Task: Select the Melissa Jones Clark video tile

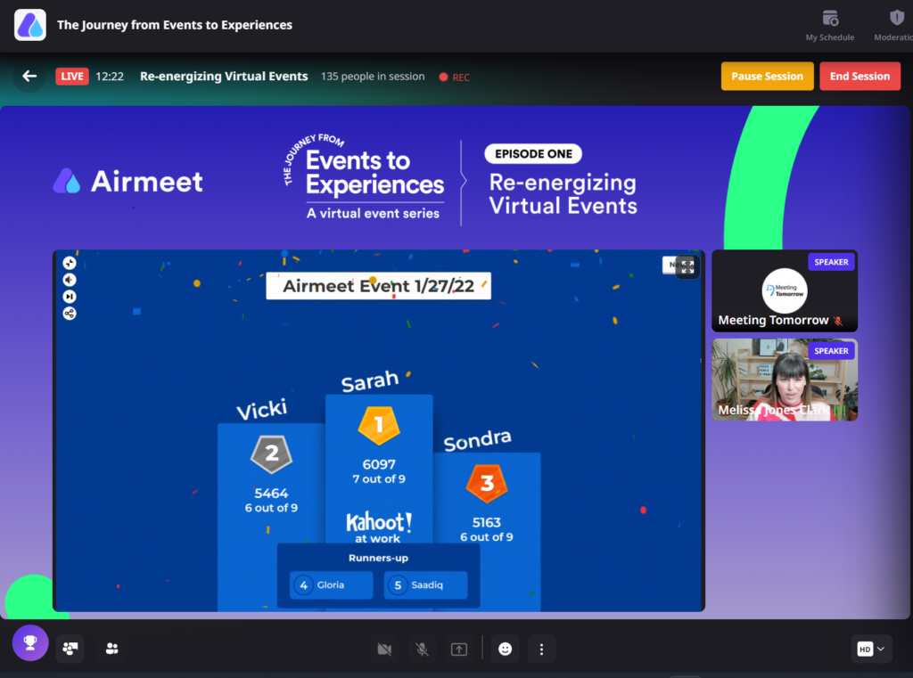Action: pos(785,380)
